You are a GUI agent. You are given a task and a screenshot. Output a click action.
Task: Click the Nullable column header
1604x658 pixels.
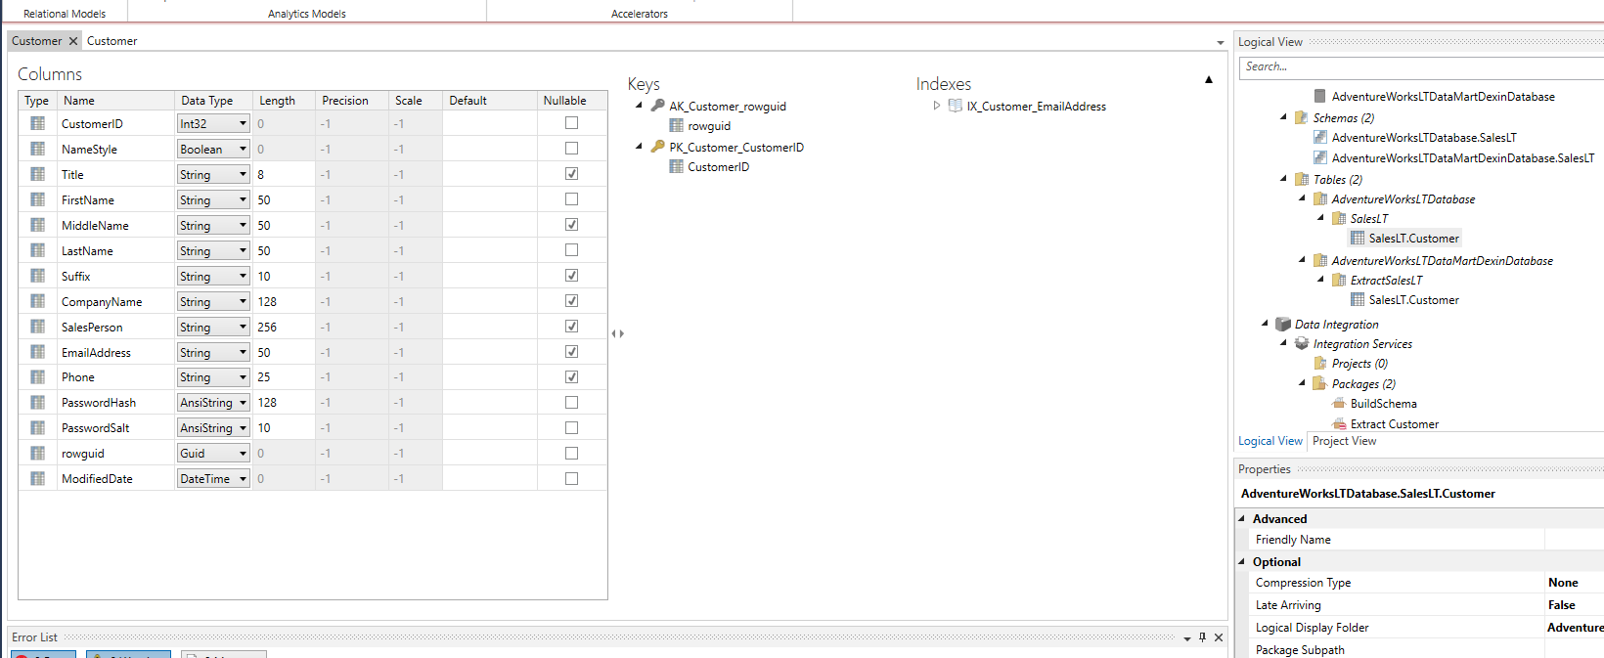[571, 101]
